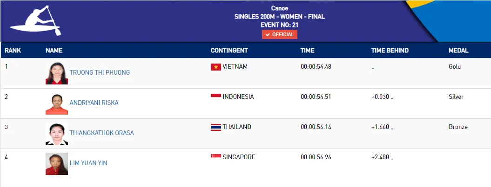The height and width of the screenshot is (187, 491).
Task: Click the canoe paddler sport icon
Action: pyautogui.click(x=35, y=20)
